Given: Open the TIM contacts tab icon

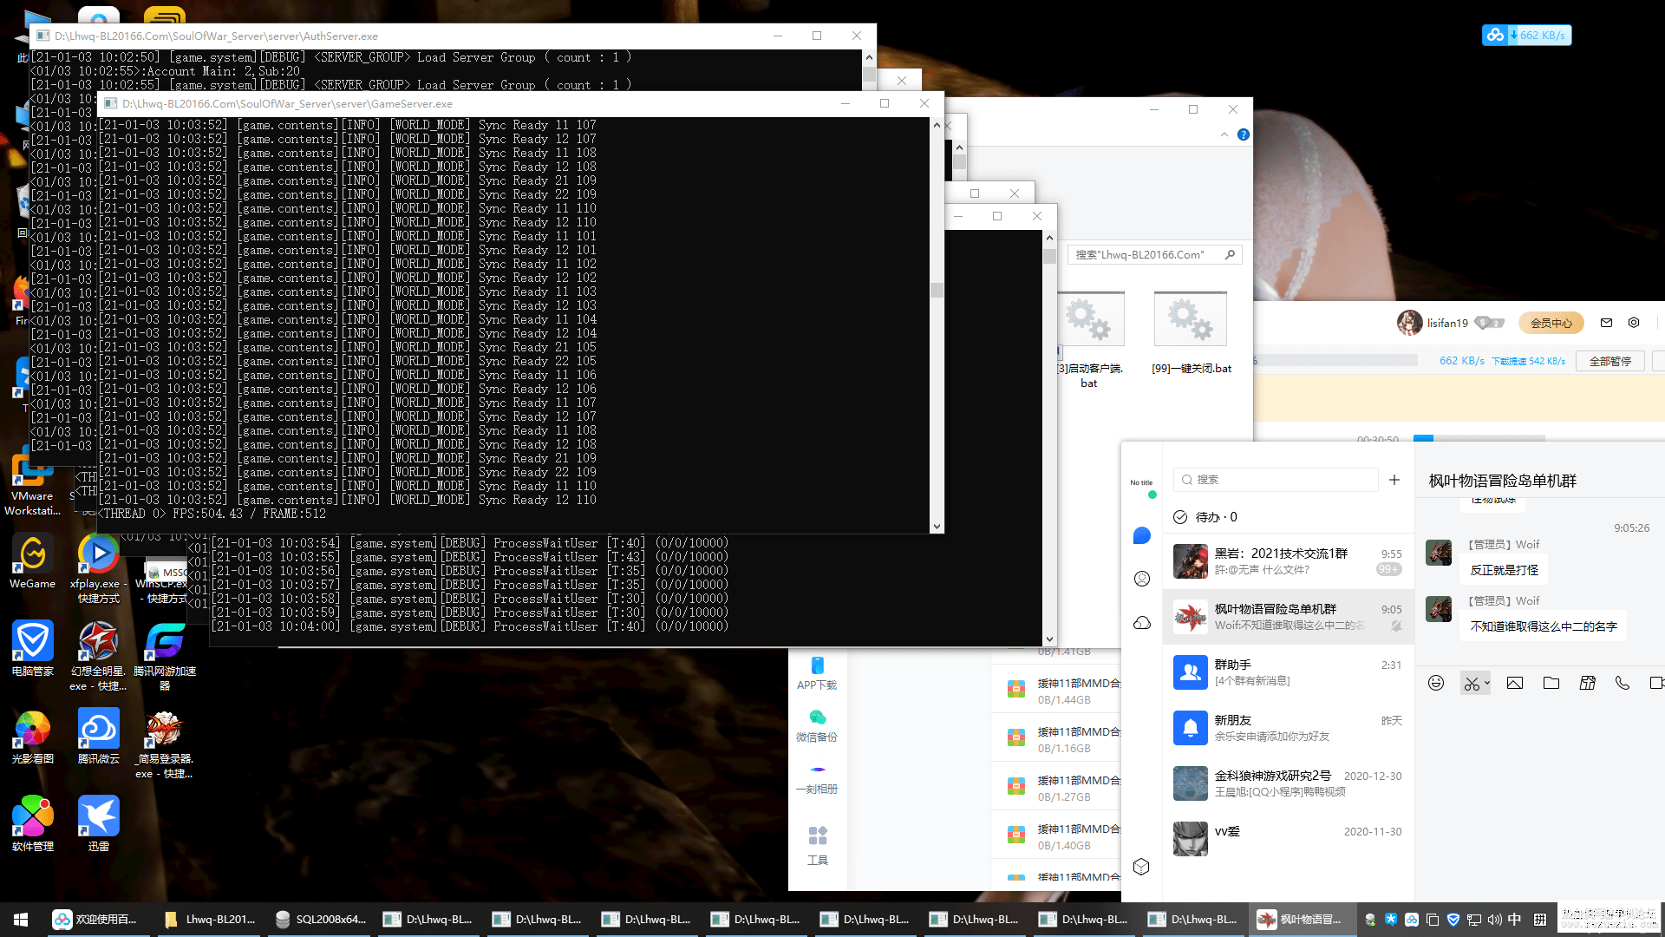Looking at the screenshot, I should pyautogui.click(x=1142, y=579).
